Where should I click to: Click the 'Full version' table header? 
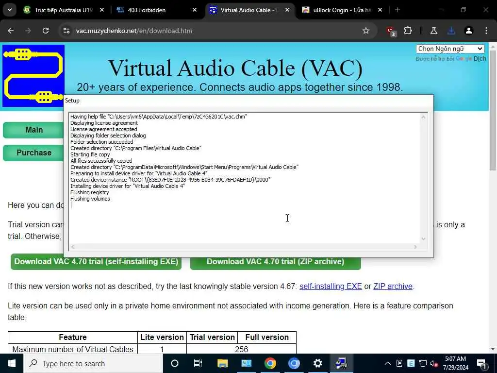[267, 337]
